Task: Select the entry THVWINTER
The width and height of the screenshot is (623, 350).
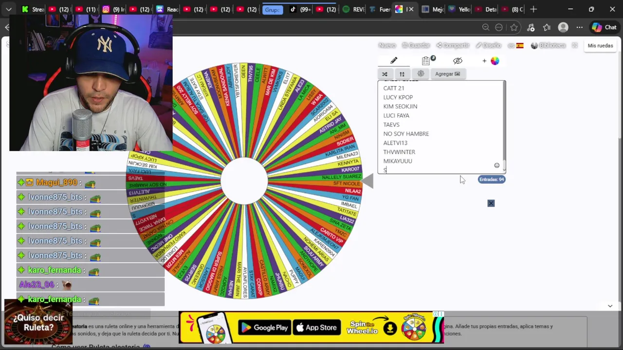Action: (399, 152)
